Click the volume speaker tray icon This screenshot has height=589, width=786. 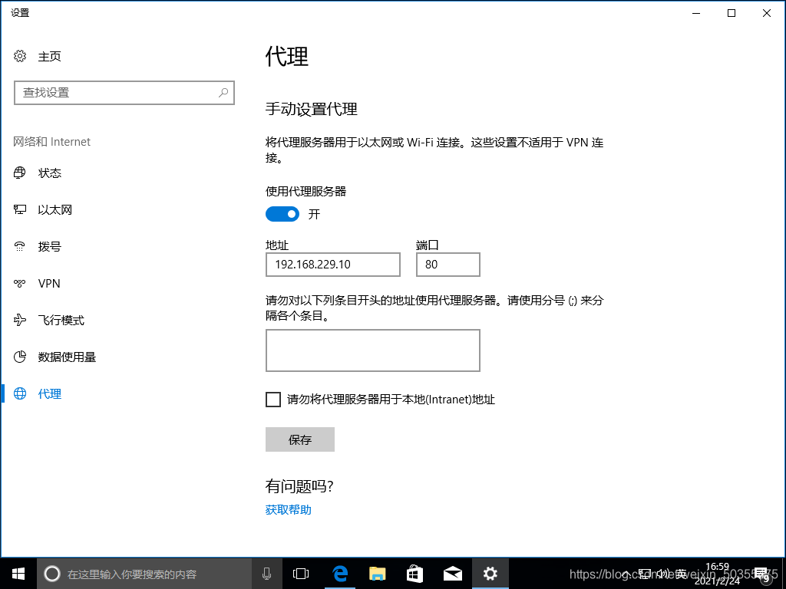[662, 574]
